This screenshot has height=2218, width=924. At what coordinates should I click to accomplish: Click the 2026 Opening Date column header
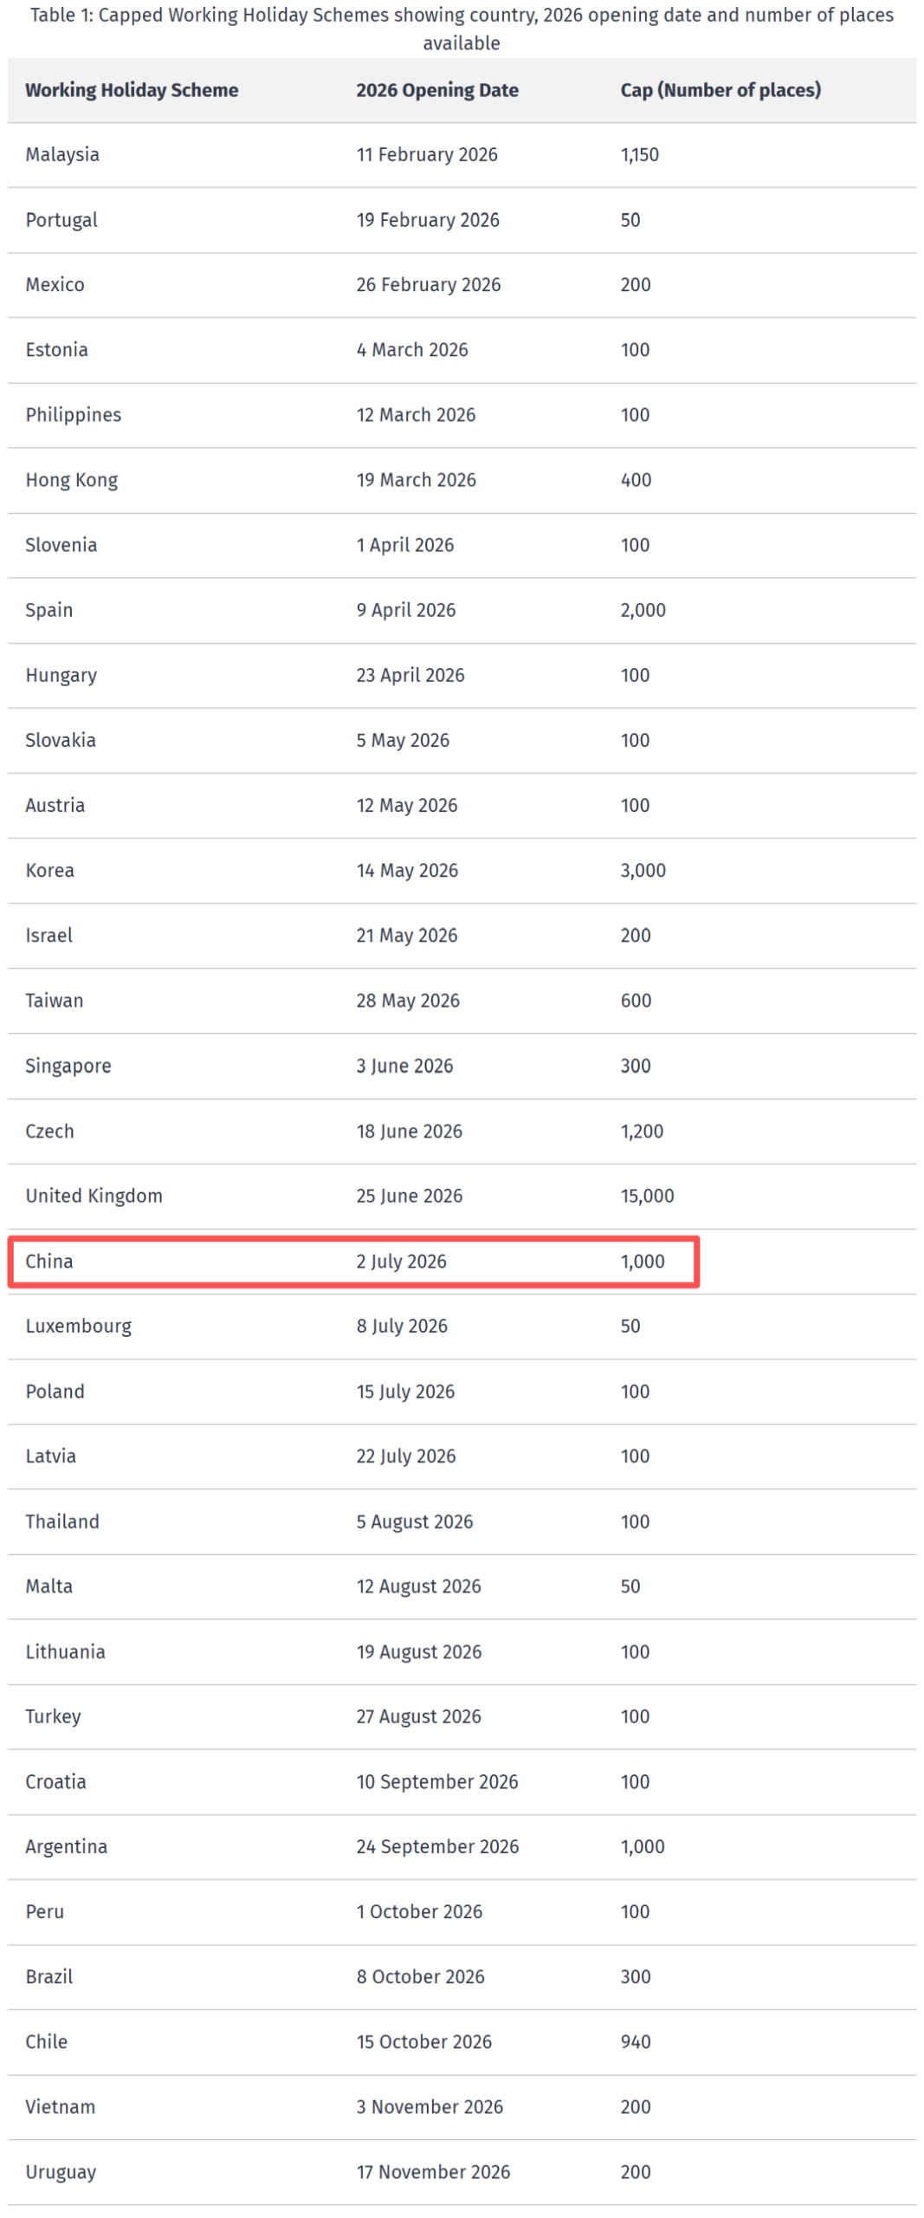(x=436, y=90)
